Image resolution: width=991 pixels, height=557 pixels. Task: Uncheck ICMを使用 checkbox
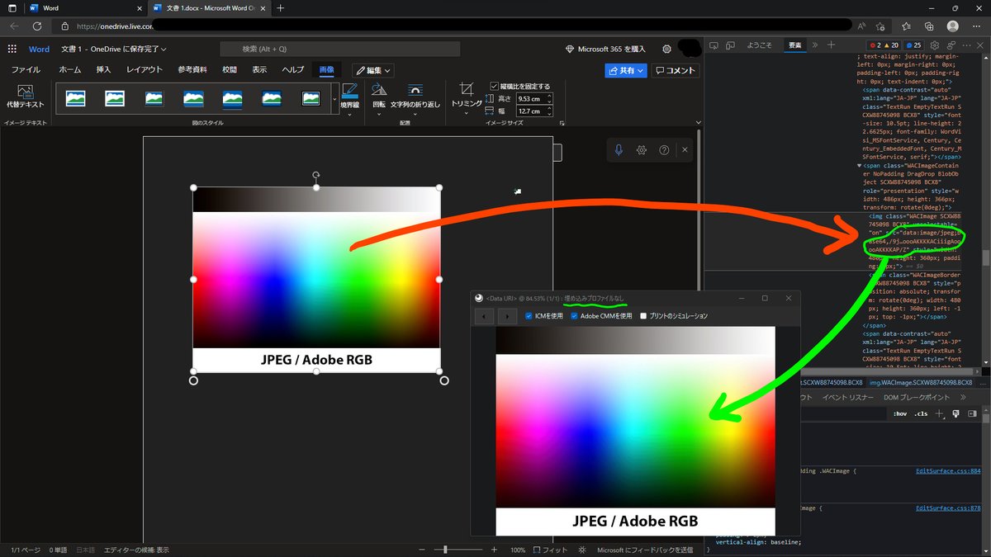click(x=529, y=316)
